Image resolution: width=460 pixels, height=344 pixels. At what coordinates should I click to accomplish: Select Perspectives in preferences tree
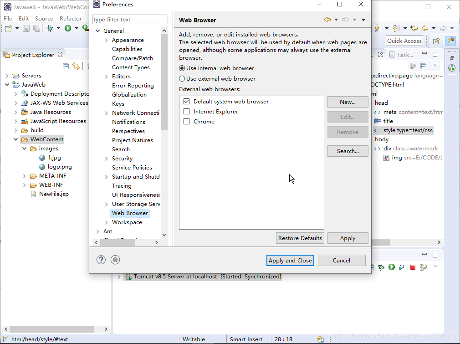(128, 131)
